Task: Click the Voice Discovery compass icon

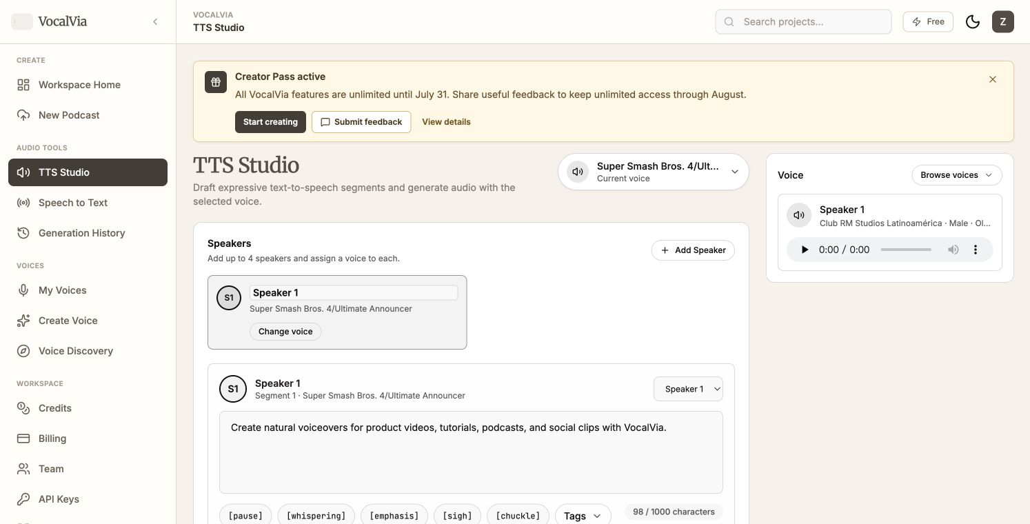Action: click(x=23, y=351)
